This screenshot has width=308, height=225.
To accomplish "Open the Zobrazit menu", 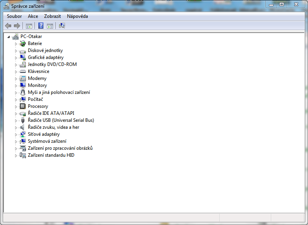I will (52, 16).
